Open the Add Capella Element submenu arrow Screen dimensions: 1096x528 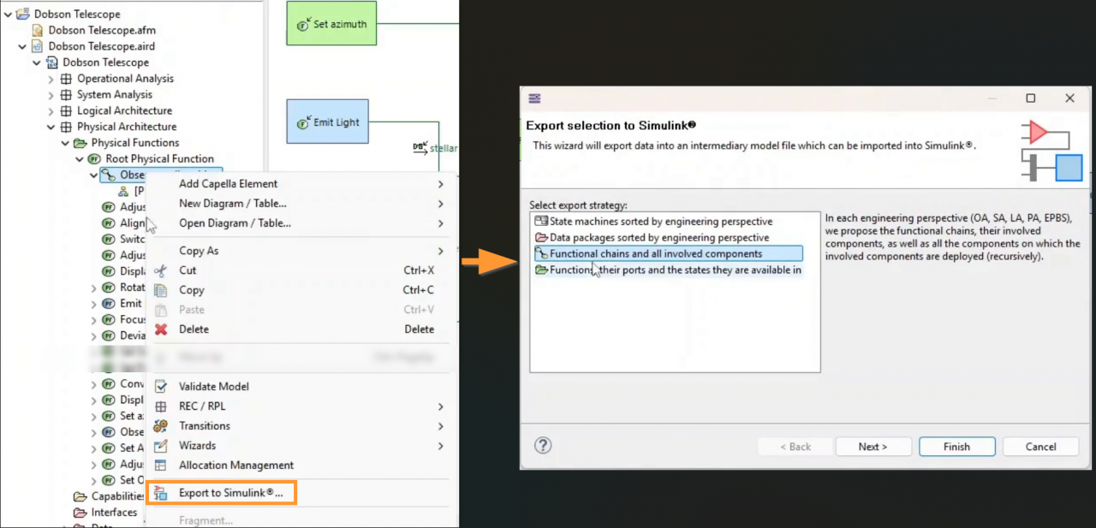click(441, 184)
